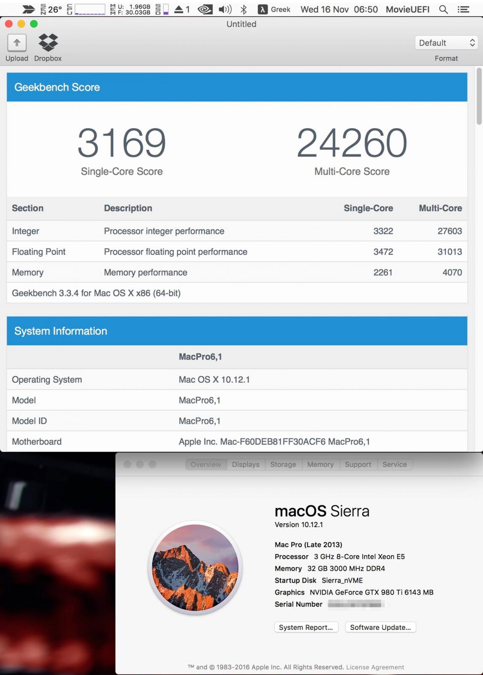This screenshot has height=675, width=483.
Task: Click the Floating Point section row label
Action: 38,252
